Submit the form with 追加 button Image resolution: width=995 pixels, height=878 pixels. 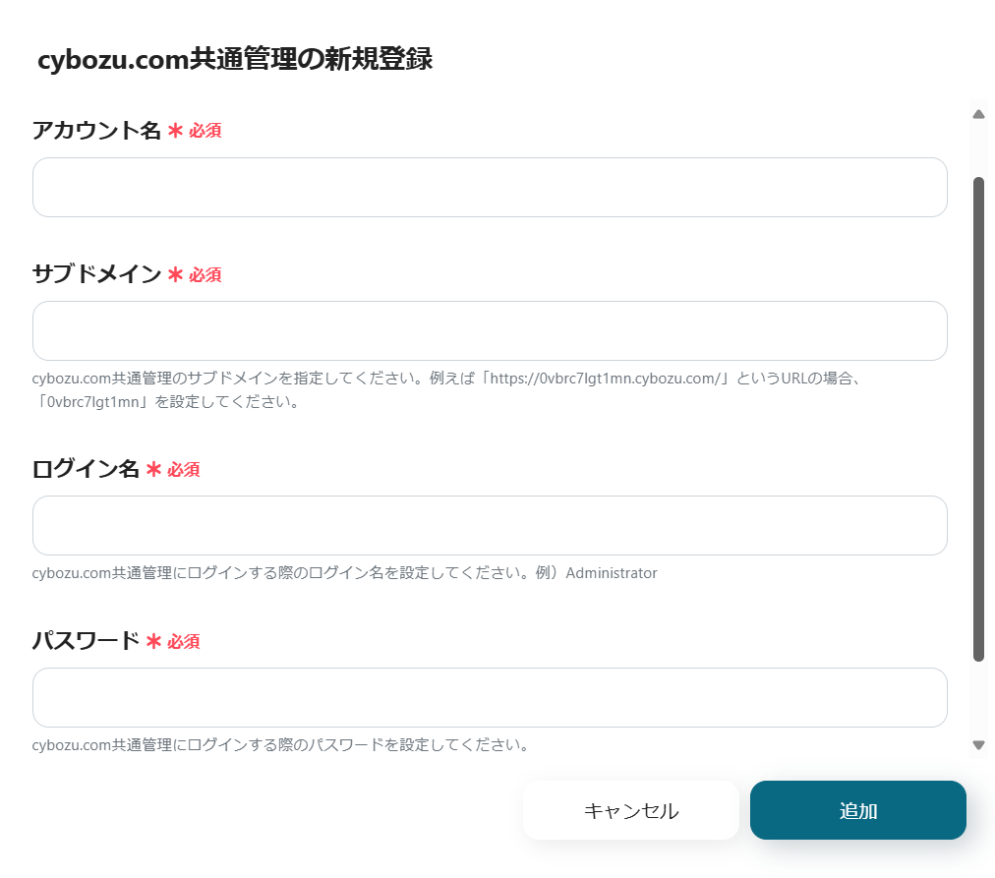(858, 810)
